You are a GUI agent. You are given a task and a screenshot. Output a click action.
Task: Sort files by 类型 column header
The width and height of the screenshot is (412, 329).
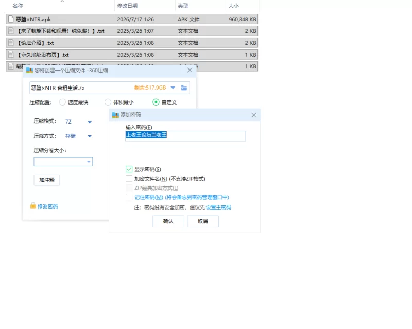click(x=183, y=6)
